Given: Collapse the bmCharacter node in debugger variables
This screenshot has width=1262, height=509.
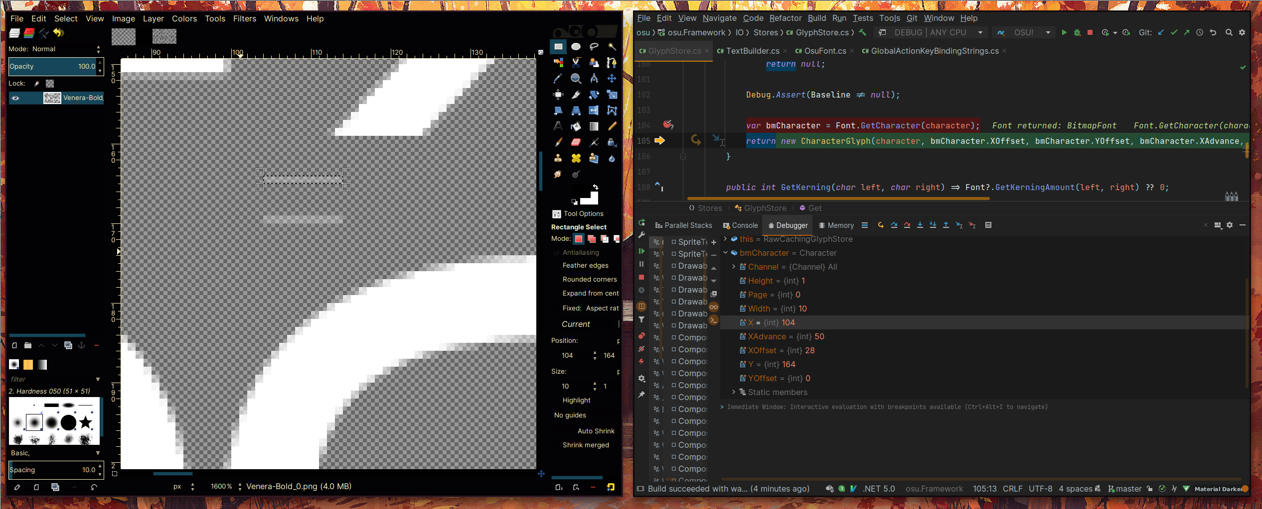Looking at the screenshot, I should coord(726,253).
